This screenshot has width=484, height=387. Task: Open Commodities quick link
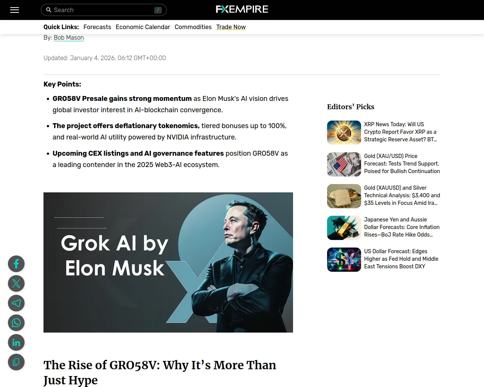click(193, 27)
